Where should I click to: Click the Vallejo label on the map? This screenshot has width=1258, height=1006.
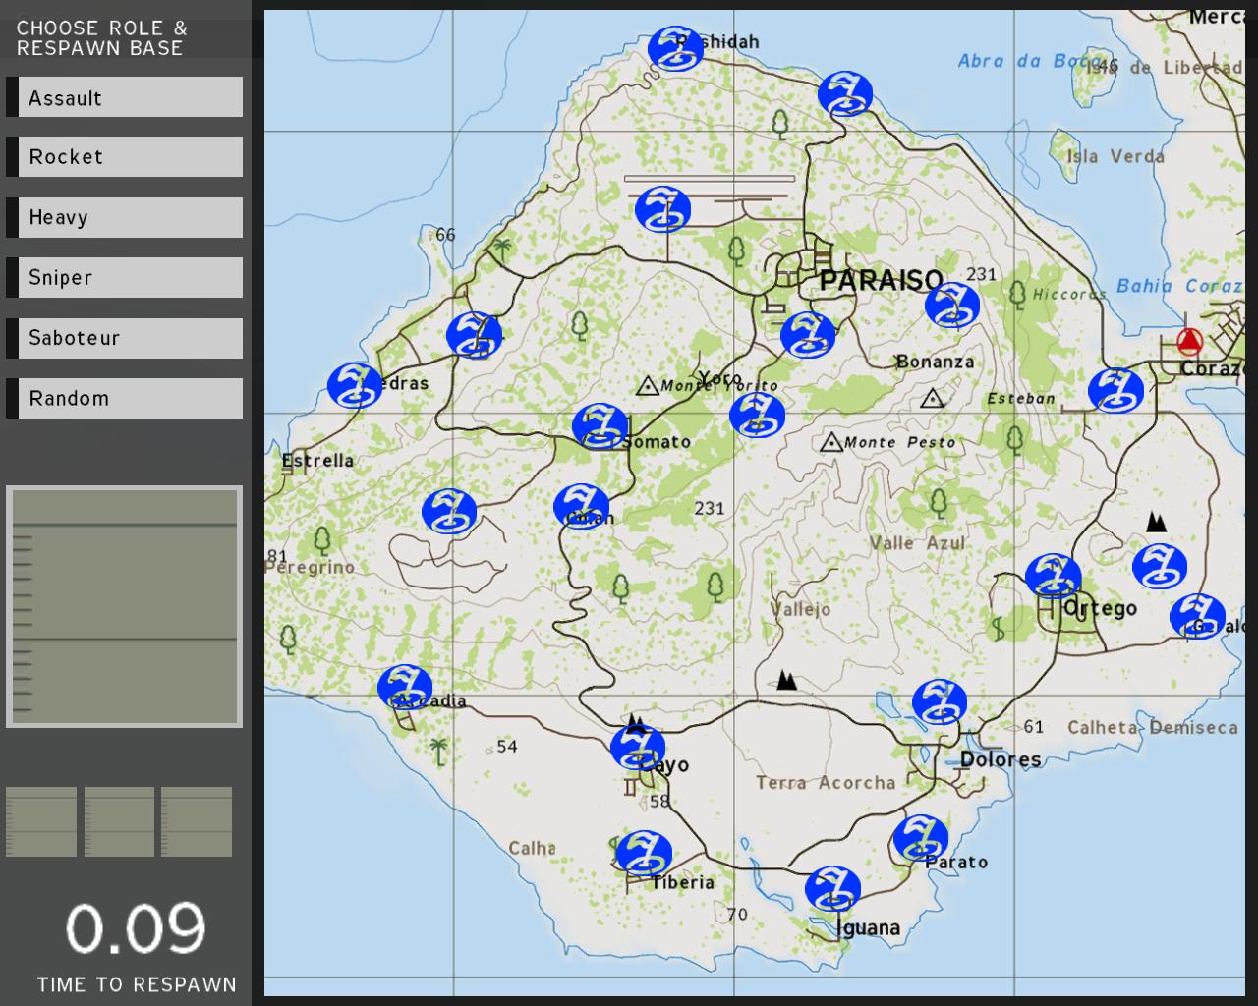tap(800, 609)
